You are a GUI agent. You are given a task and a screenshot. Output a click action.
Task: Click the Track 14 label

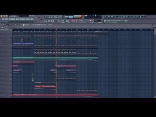click(x=3, y=79)
